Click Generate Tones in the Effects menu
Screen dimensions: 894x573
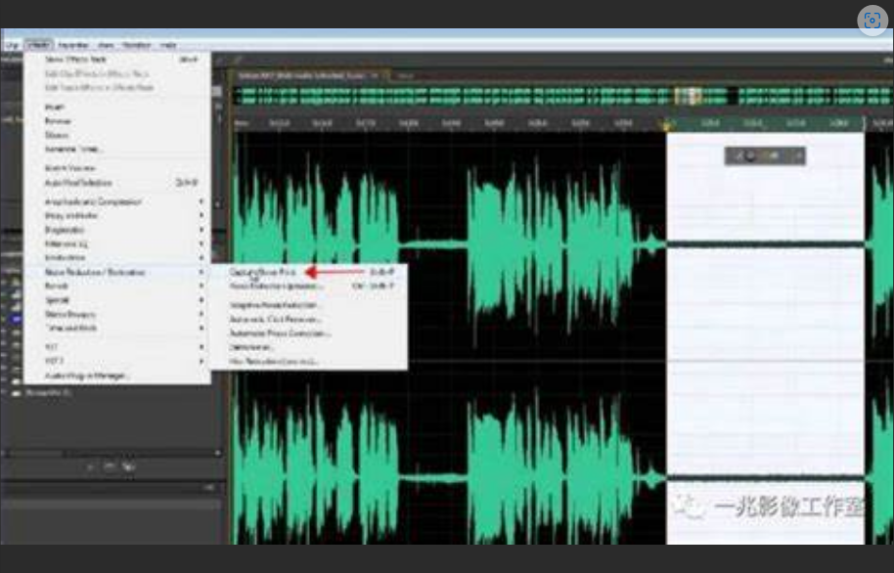point(74,150)
